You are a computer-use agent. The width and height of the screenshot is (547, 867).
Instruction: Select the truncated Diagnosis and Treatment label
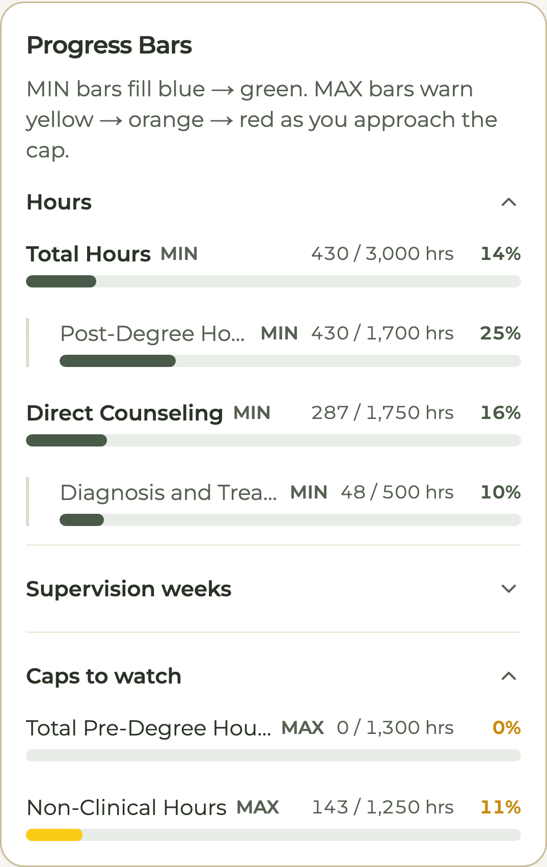click(169, 492)
